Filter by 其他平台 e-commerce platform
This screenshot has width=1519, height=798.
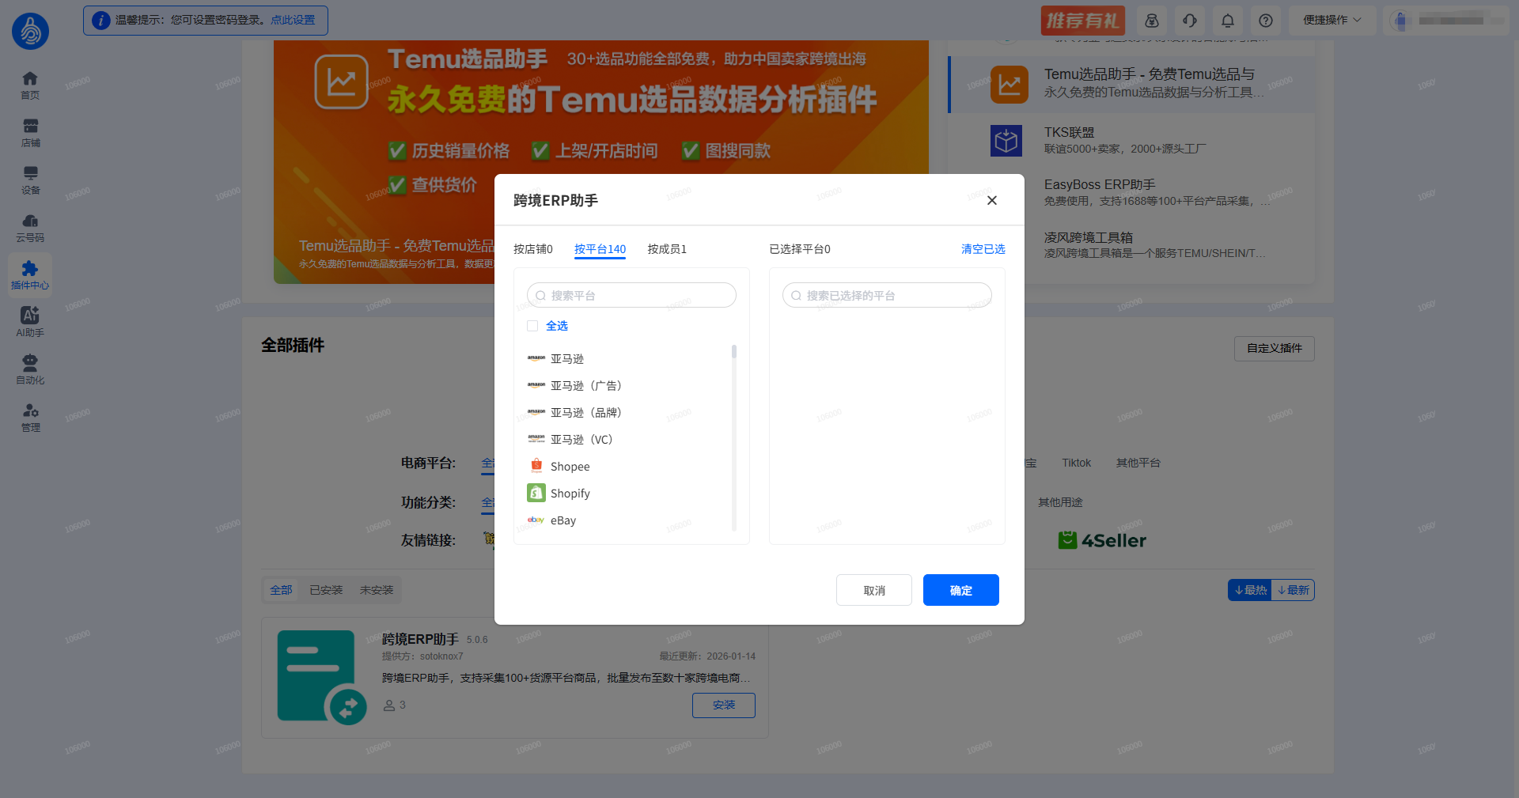(1138, 463)
